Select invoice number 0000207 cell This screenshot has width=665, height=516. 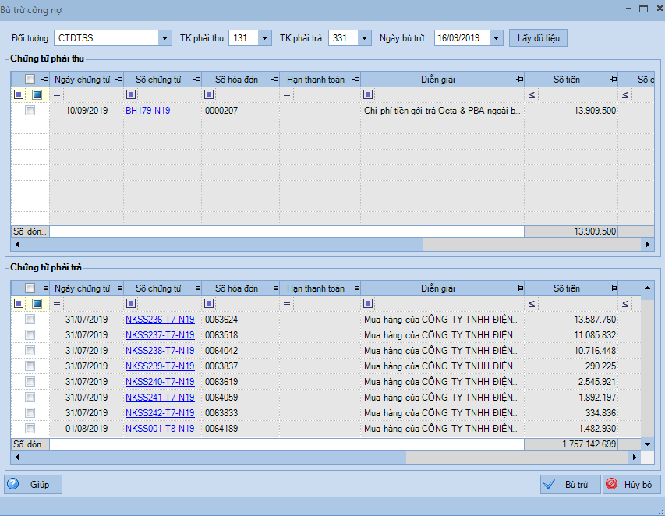[240, 111]
